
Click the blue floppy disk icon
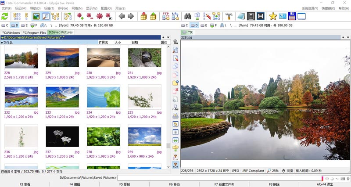pyautogui.click(x=292, y=16)
